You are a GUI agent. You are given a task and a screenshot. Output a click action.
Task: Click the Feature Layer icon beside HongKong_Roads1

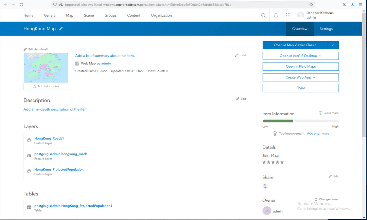[29, 140]
